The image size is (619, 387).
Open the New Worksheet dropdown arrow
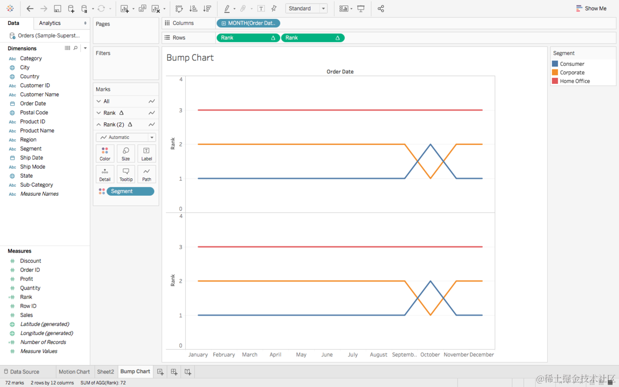(133, 9)
